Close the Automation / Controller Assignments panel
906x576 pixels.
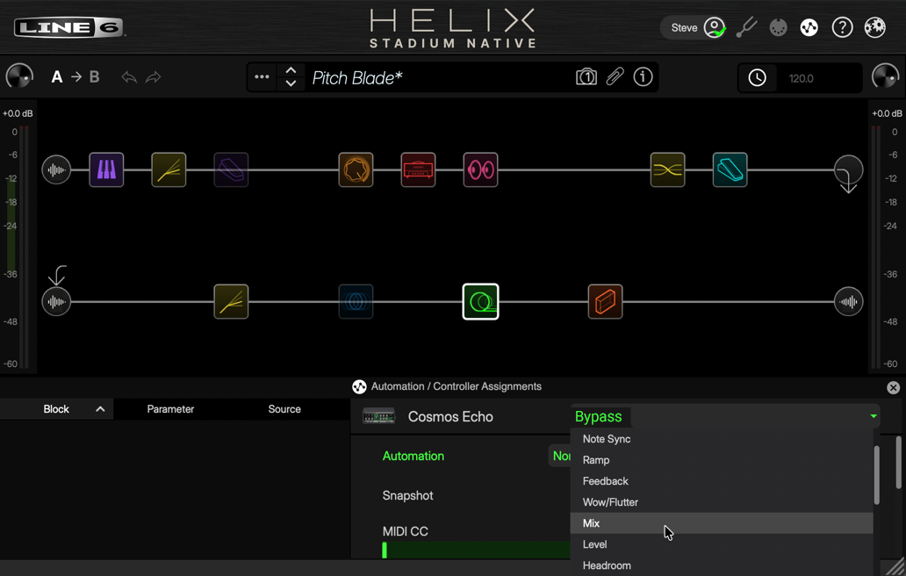[x=894, y=388]
